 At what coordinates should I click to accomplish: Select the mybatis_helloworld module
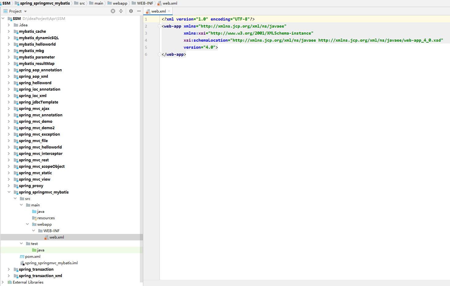point(37,44)
